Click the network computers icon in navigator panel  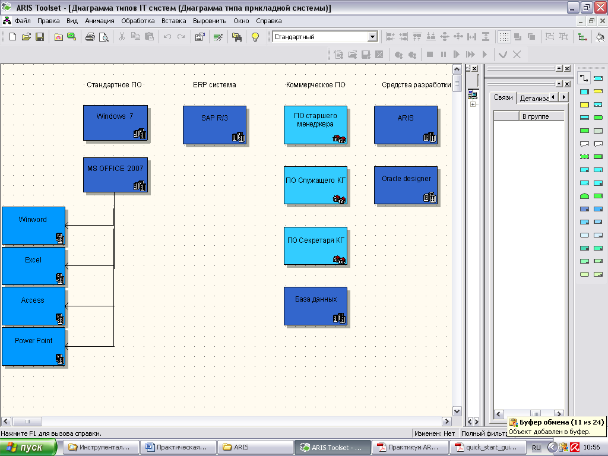pyautogui.click(x=472, y=94)
